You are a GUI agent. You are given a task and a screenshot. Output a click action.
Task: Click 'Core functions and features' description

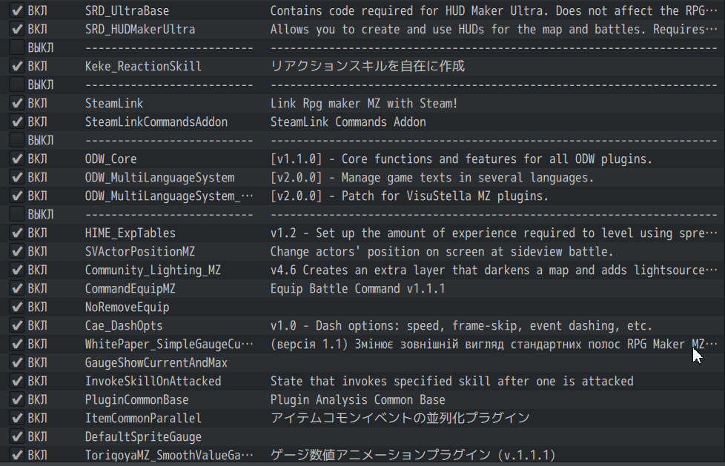(x=461, y=159)
